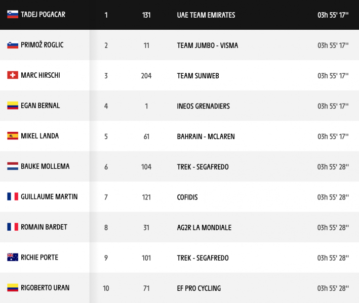Select UAE Team Emirates team name
Image resolution: width=359 pixels, height=303 pixels.
point(206,15)
